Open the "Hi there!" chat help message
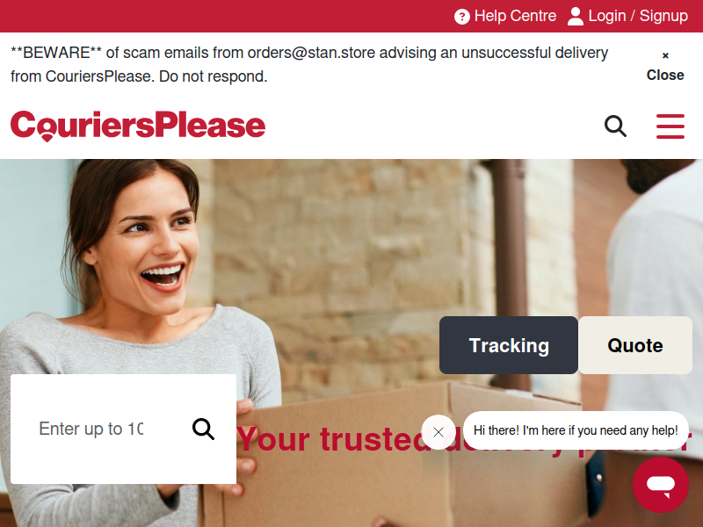703x527 pixels. [576, 430]
